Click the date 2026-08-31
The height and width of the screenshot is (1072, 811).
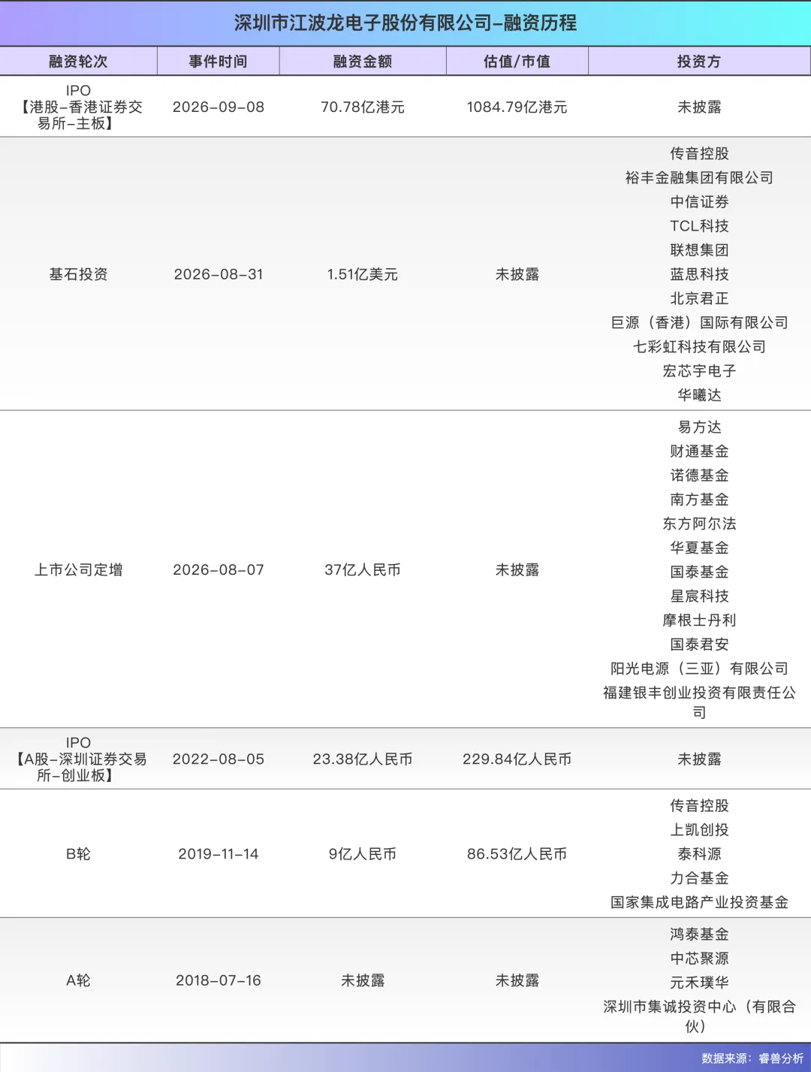(x=219, y=274)
